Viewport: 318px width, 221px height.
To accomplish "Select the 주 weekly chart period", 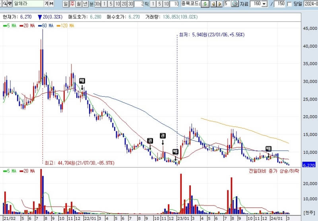I will coord(72,4).
